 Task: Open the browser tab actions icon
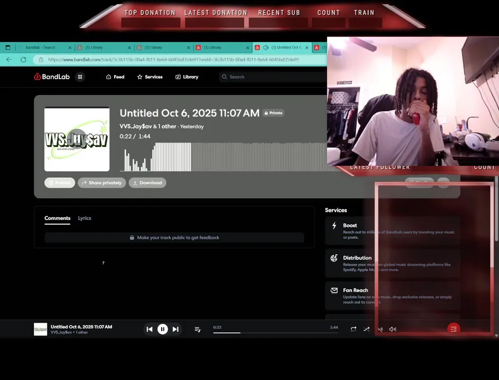8,47
